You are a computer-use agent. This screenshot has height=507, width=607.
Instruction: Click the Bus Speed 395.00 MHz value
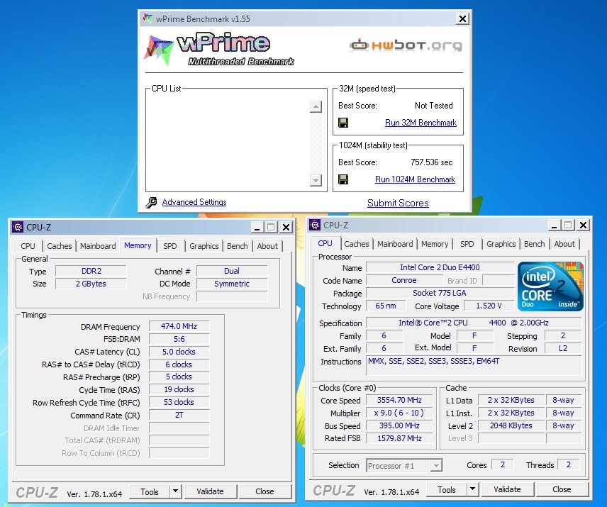click(399, 425)
